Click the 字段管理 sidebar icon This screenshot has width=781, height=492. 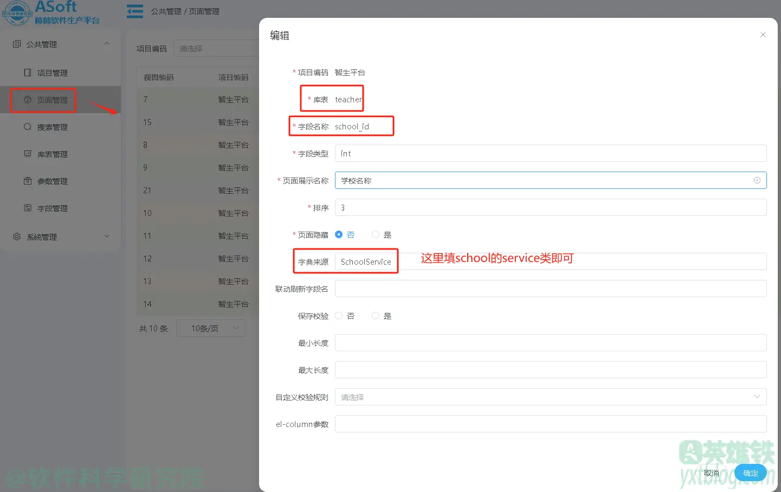tap(28, 208)
